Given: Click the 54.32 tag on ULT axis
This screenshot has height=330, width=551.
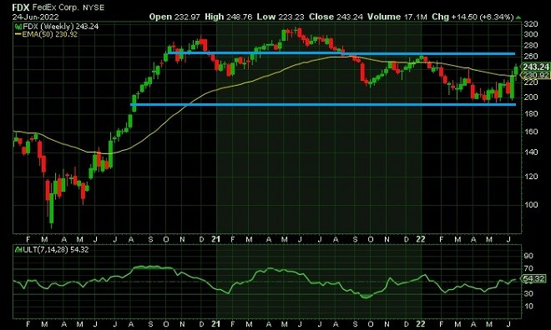Looking at the screenshot, I should (x=533, y=279).
